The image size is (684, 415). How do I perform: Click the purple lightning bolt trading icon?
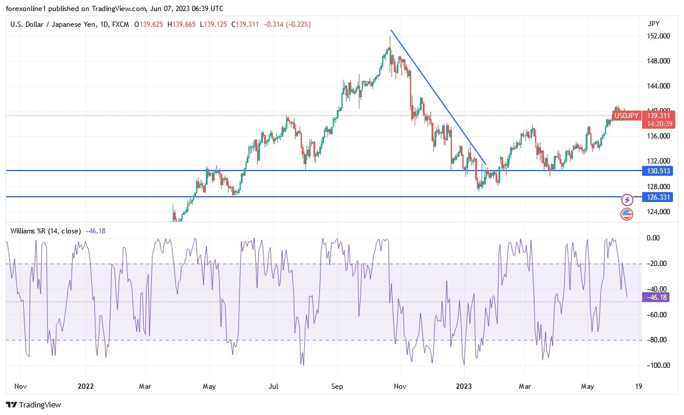pos(627,200)
